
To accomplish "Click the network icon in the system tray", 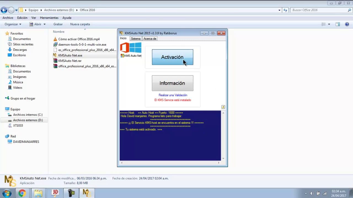I will coord(325,193).
